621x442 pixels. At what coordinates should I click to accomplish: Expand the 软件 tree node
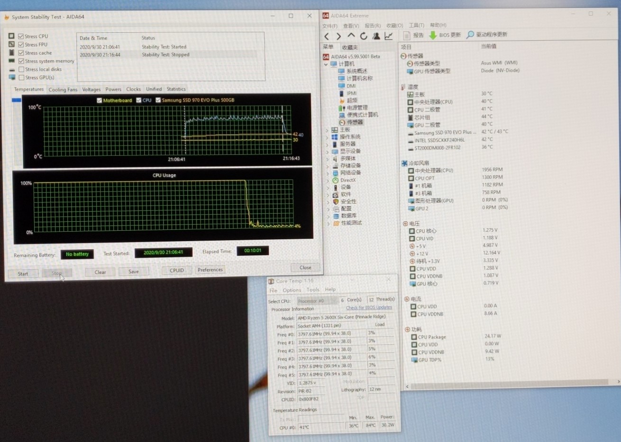click(328, 195)
